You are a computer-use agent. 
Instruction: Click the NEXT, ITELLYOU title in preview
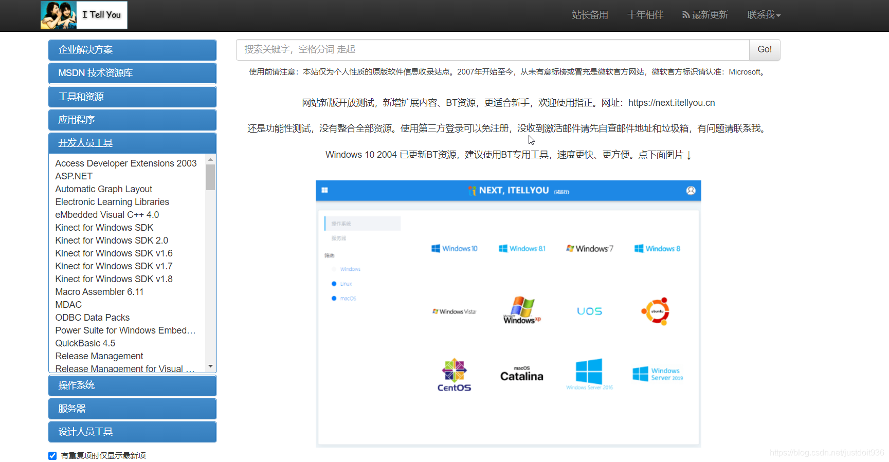coord(518,191)
